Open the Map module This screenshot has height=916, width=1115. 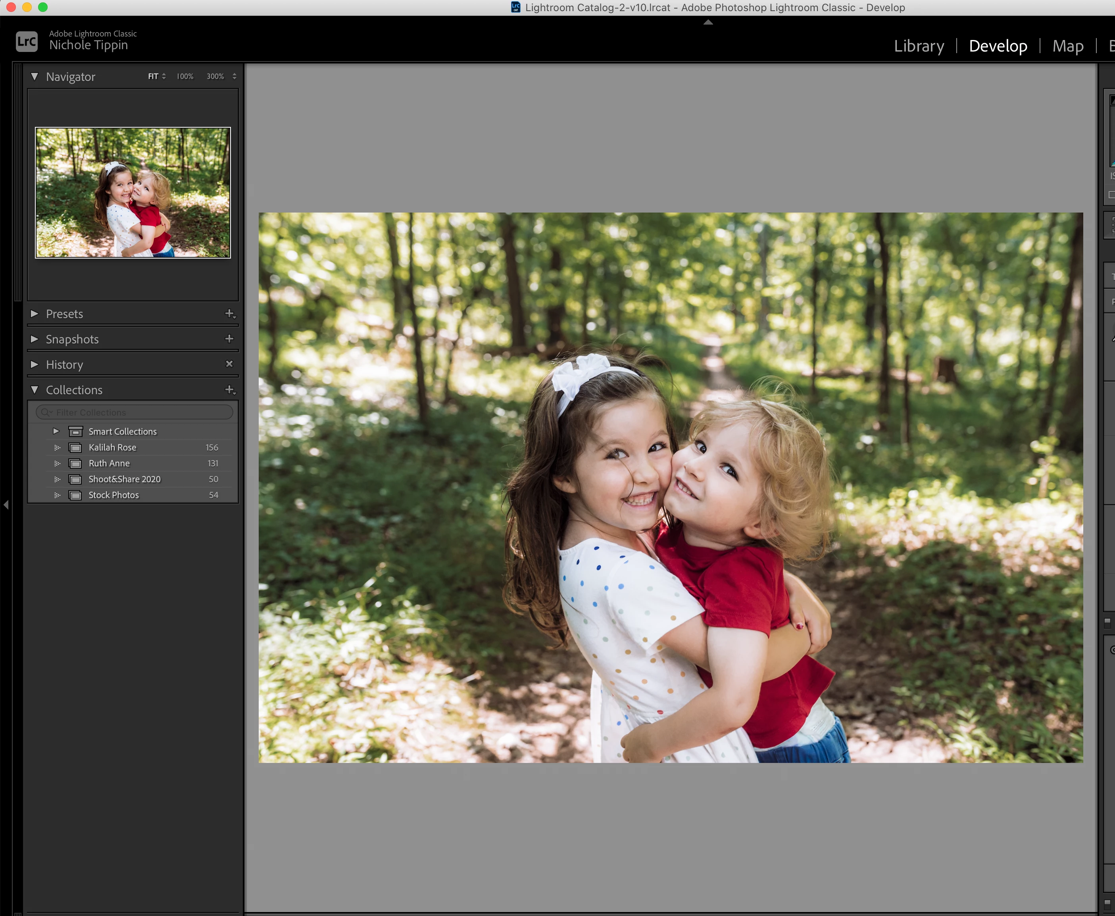tap(1067, 46)
